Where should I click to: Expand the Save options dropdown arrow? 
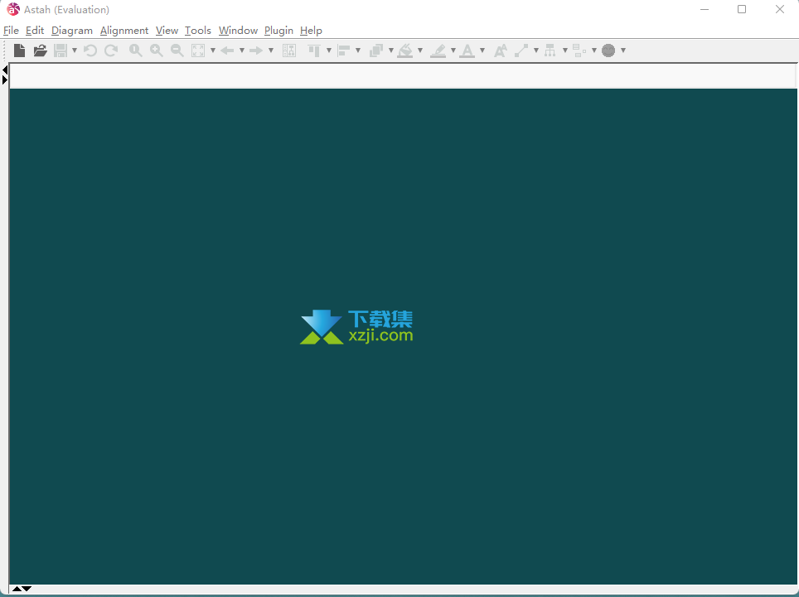point(75,51)
